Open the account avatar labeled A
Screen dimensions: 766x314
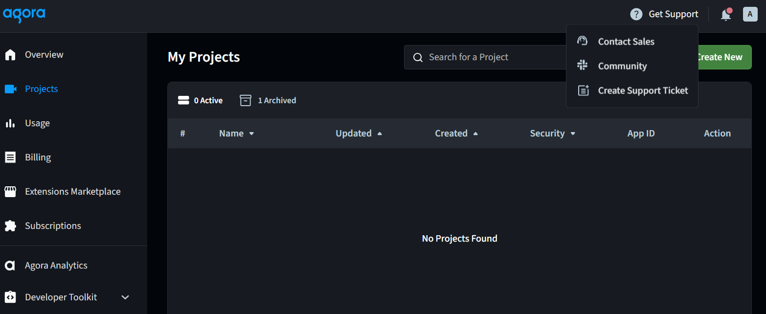coord(750,14)
